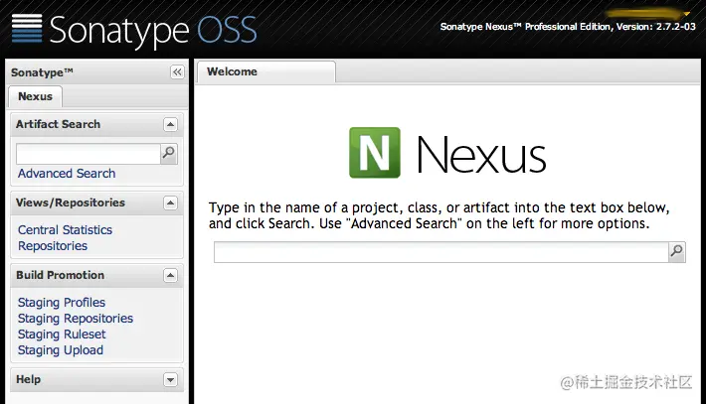Open Staging Profiles
This screenshot has height=404, width=706.
point(62,303)
